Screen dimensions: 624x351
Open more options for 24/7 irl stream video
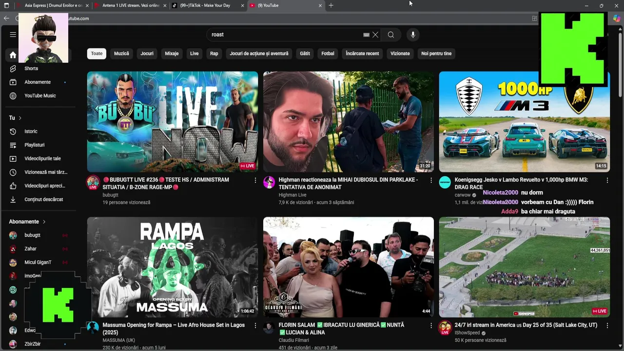tap(607, 326)
